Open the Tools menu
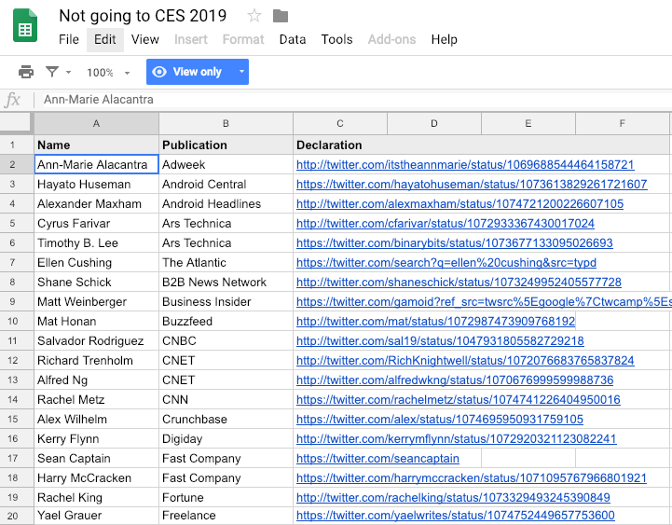Image resolution: width=672 pixels, height=525 pixels. coord(336,39)
